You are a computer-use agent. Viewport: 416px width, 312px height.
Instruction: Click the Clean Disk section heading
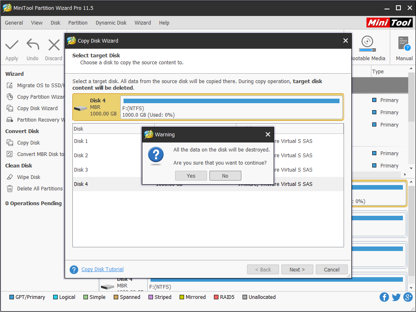18,166
